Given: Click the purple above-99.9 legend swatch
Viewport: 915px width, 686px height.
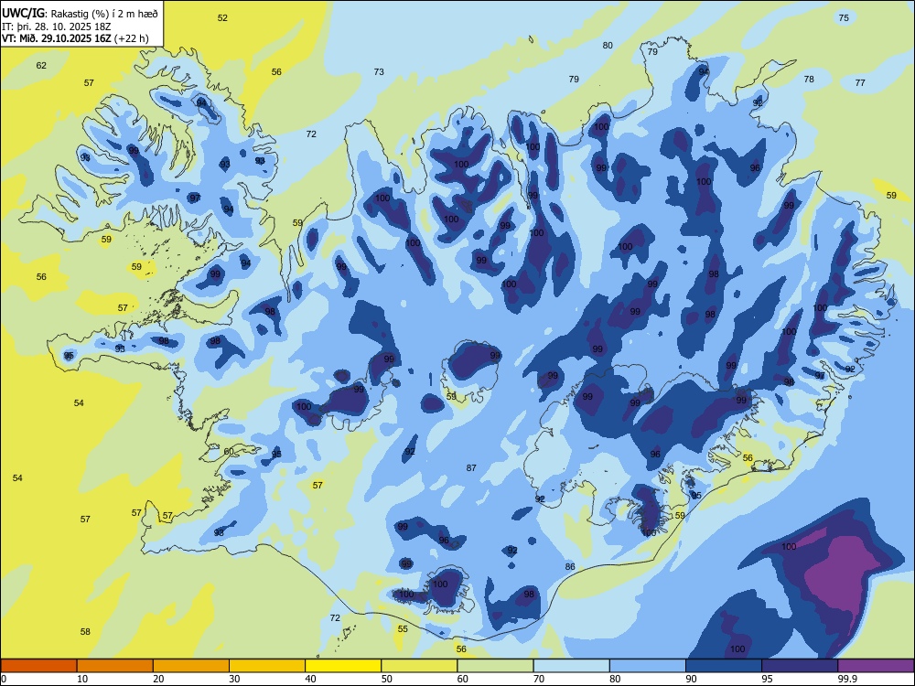Looking at the screenshot, I should coord(876,666).
